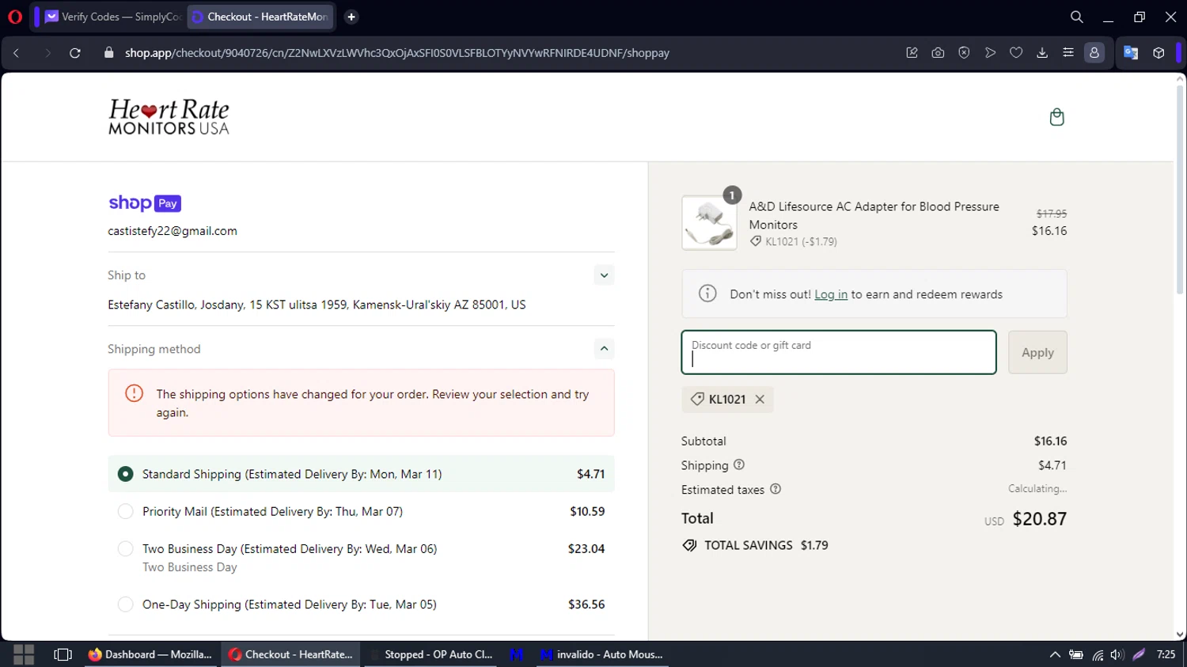Open Checkout HeartRate taskbar window
This screenshot has width=1187, height=667.
[290, 654]
